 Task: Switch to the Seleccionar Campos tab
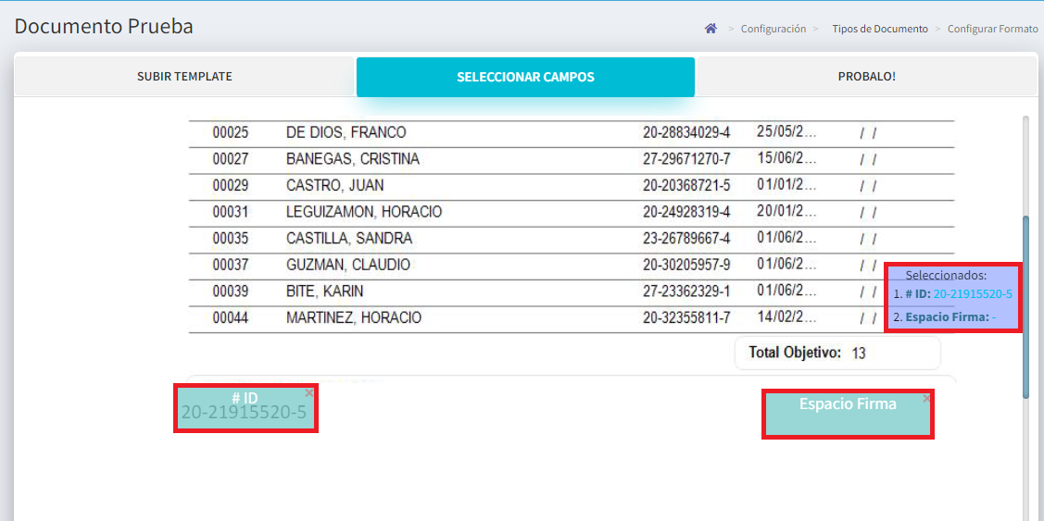525,77
